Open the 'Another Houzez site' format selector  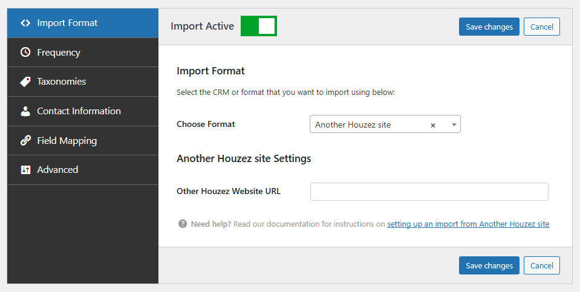tap(369, 125)
